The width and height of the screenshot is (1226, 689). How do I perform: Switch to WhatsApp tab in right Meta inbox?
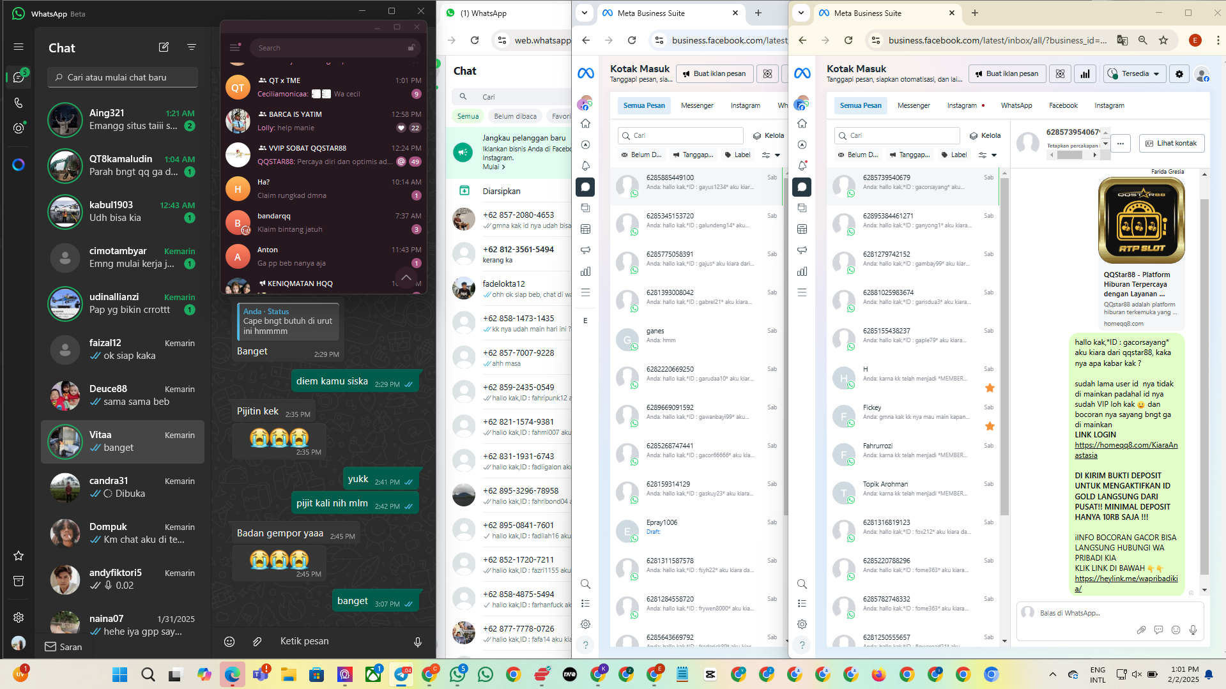(x=1016, y=105)
